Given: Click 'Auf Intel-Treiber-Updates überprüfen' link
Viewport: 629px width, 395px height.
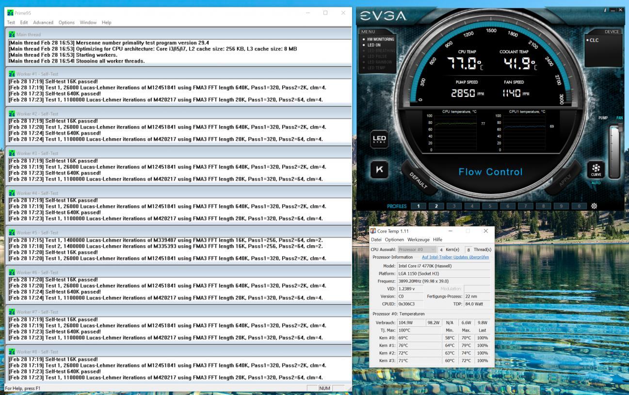Looking at the screenshot, I should coord(455,257).
